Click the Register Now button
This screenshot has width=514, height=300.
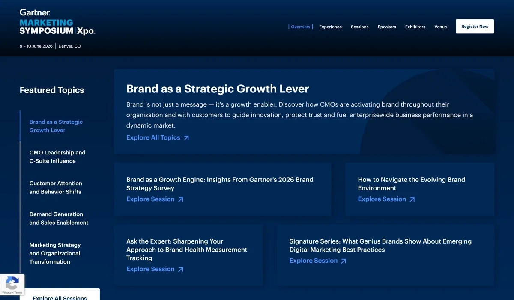coord(475,26)
